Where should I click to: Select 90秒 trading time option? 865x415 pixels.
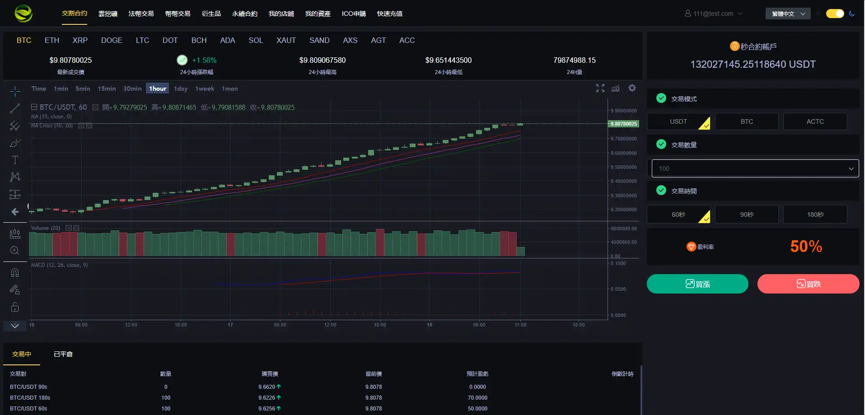click(746, 214)
